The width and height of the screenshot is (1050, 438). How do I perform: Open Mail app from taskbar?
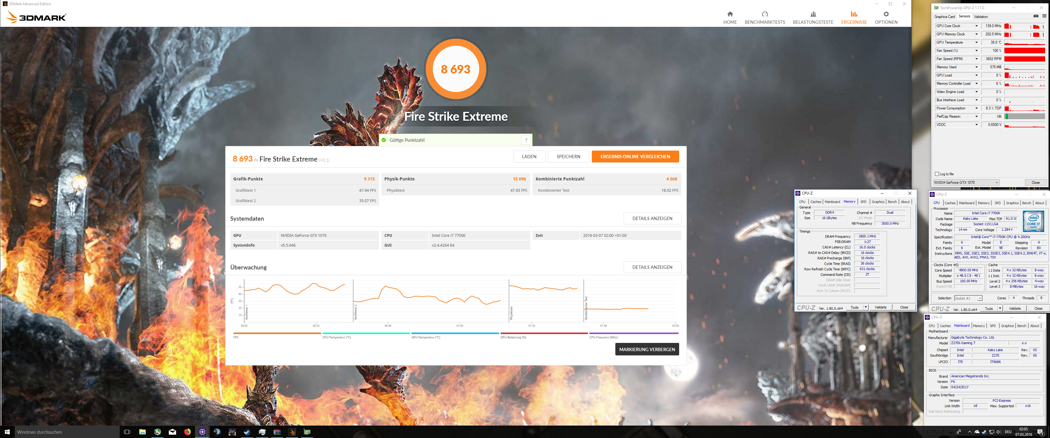(x=172, y=432)
